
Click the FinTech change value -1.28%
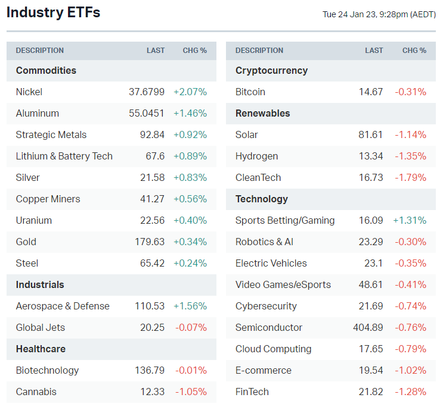pos(410,392)
